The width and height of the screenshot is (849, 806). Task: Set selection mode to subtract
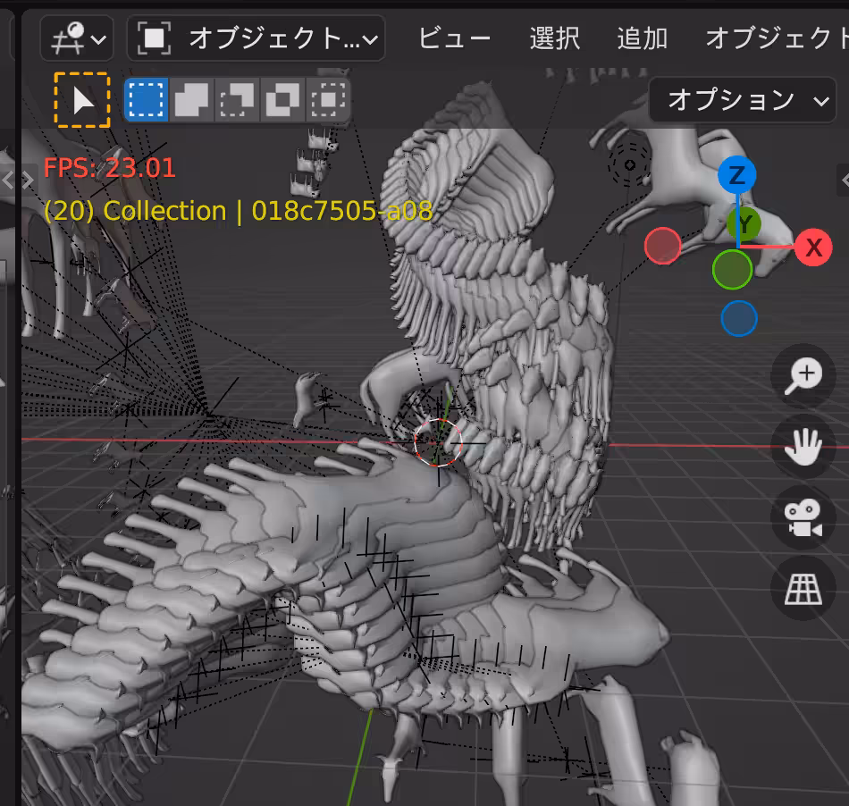[237, 99]
